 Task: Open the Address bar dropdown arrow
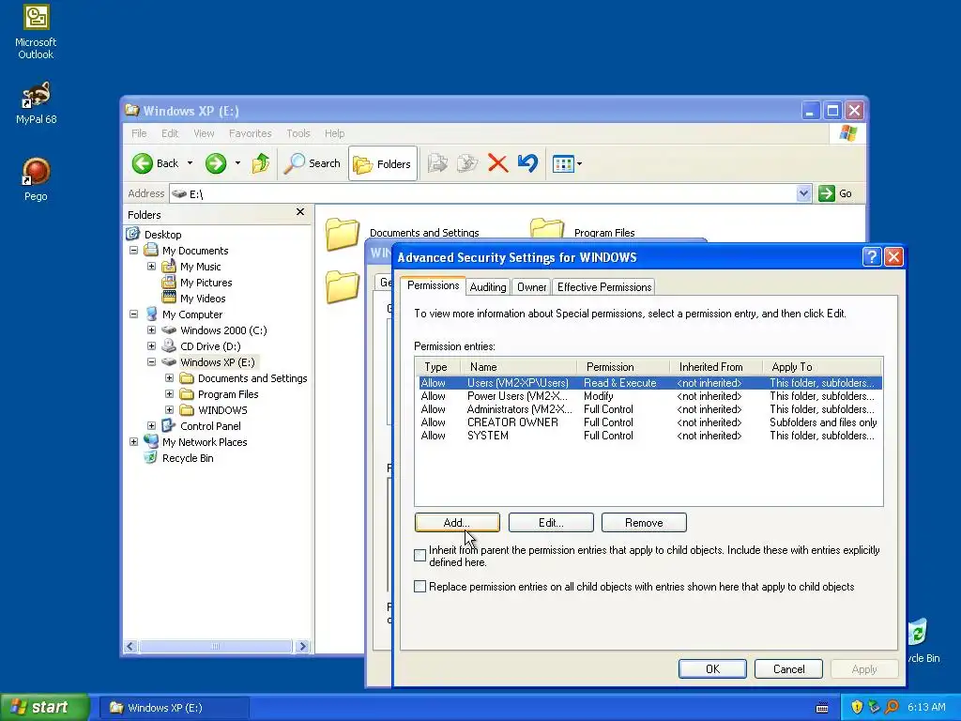[803, 193]
